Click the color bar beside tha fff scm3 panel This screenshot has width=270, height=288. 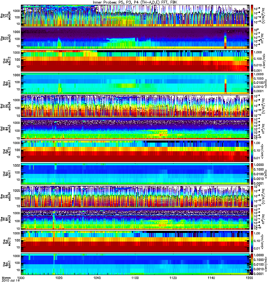click(252, 38)
